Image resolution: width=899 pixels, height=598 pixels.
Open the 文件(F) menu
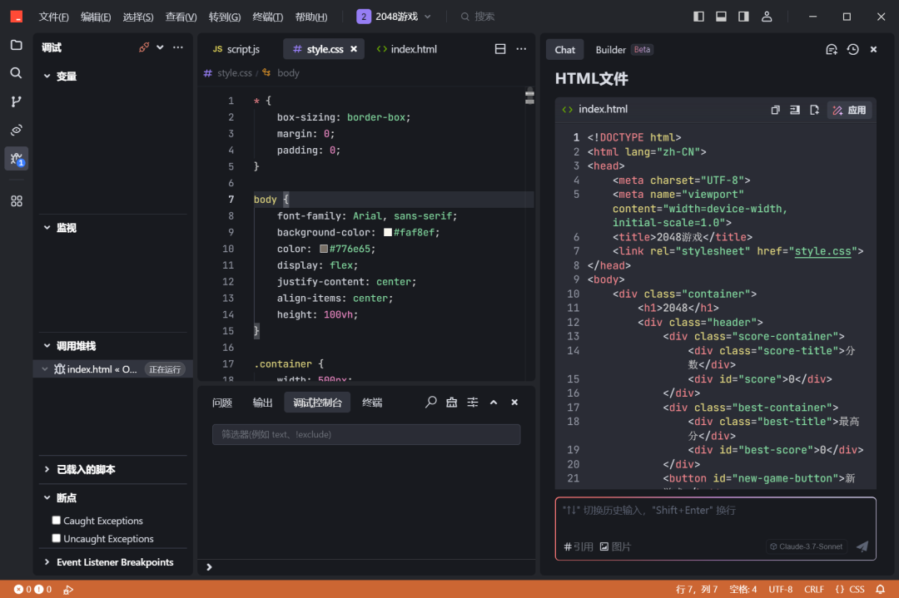coord(53,17)
